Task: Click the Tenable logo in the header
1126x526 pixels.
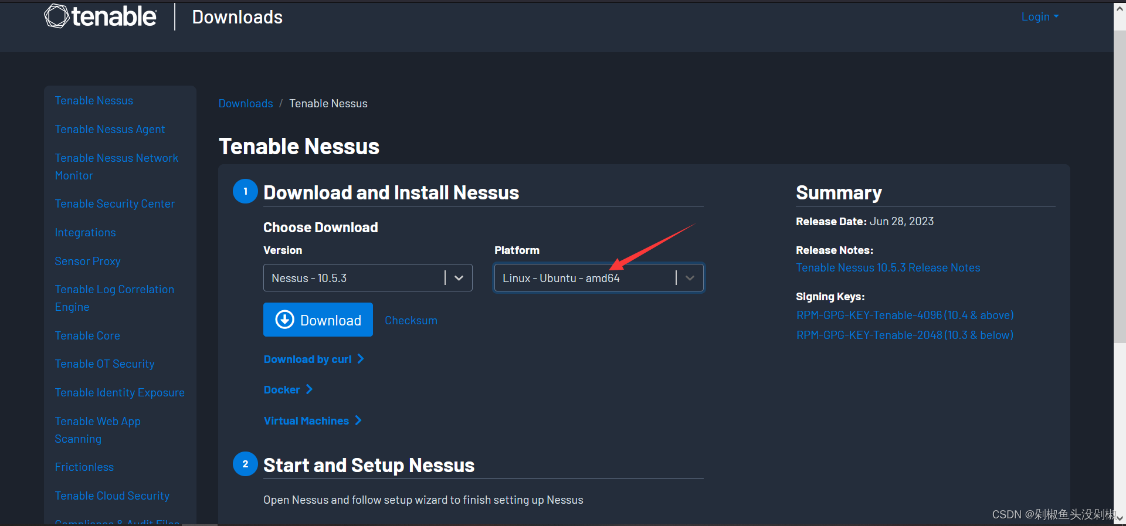Action: (101, 16)
